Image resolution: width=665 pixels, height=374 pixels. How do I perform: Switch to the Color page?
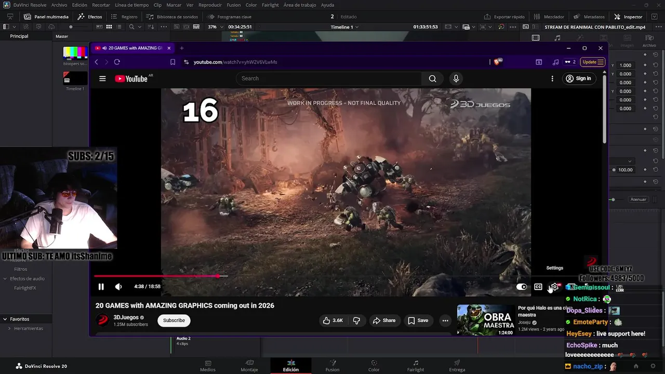tap(374, 366)
